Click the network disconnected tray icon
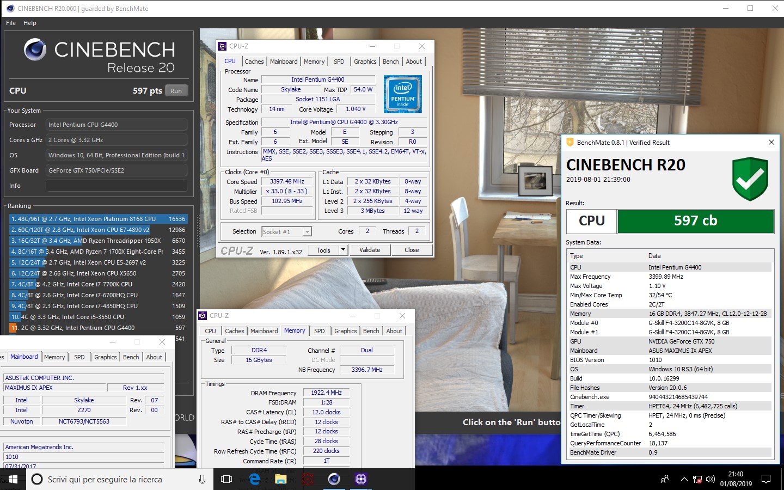 [697, 479]
